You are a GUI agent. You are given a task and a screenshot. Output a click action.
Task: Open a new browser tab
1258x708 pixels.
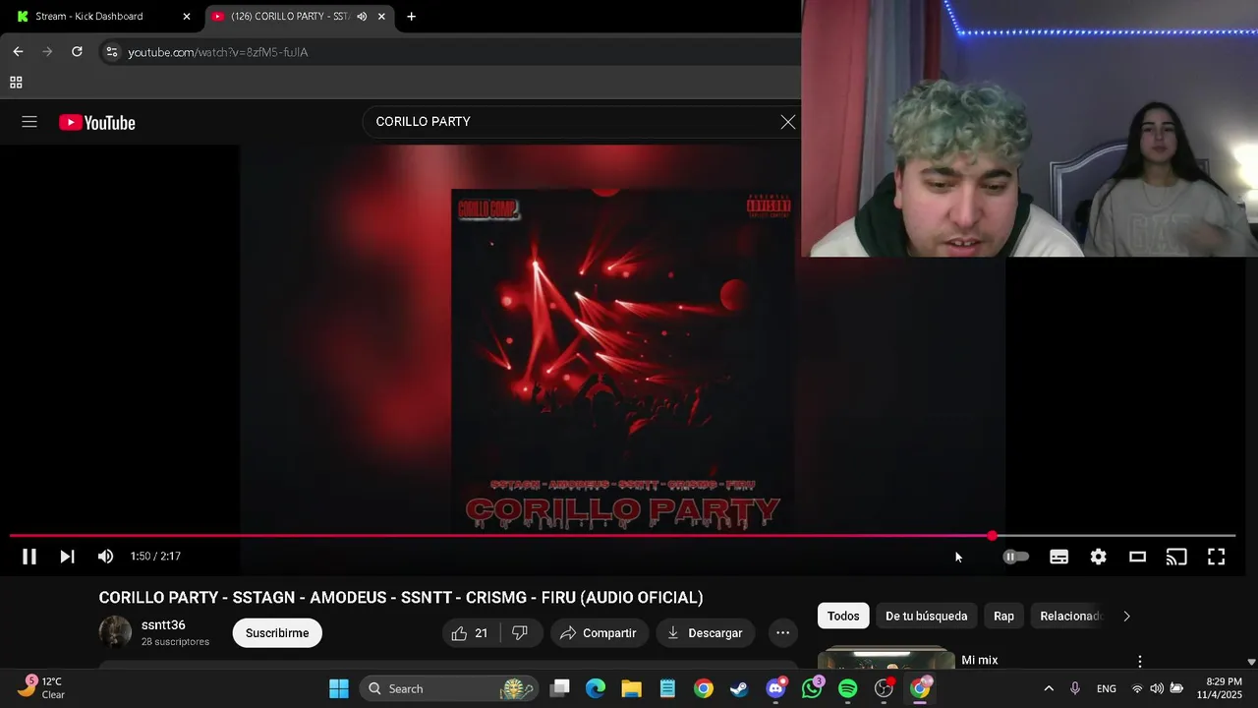click(x=411, y=17)
